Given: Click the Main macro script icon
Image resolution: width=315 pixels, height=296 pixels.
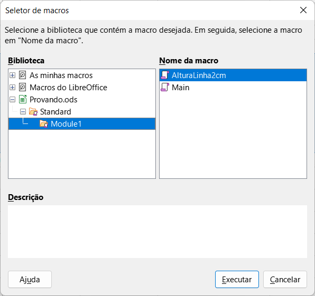Looking at the screenshot, I should tap(165, 87).
